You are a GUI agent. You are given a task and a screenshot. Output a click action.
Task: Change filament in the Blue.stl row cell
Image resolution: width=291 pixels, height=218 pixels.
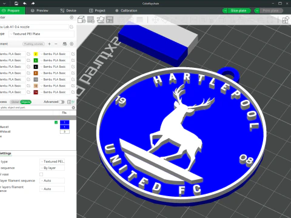65,127
